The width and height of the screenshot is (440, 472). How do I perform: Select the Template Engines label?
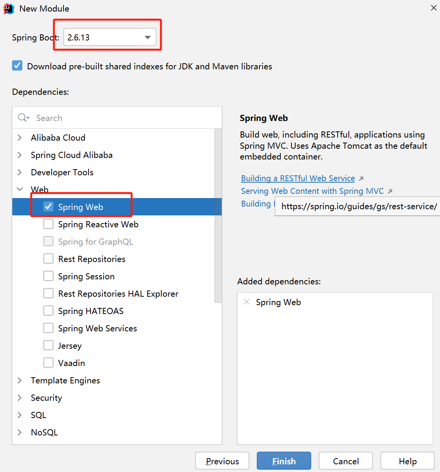(x=65, y=381)
